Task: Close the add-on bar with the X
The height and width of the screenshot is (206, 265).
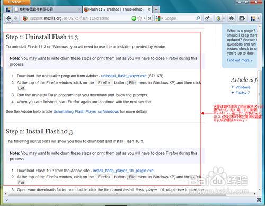Action: click(x=6, y=200)
